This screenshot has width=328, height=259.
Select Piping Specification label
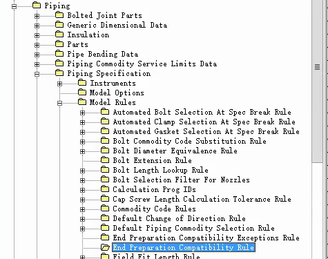tap(109, 74)
